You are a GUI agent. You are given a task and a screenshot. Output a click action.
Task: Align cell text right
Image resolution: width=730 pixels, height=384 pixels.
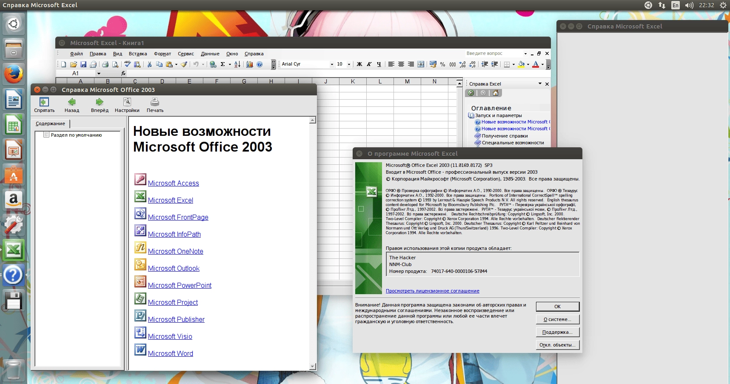pyautogui.click(x=411, y=64)
